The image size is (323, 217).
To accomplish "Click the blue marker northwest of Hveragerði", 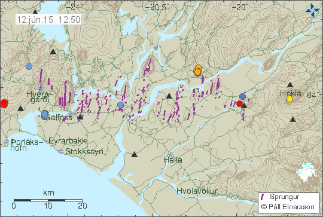I will pyautogui.click(x=29, y=67).
